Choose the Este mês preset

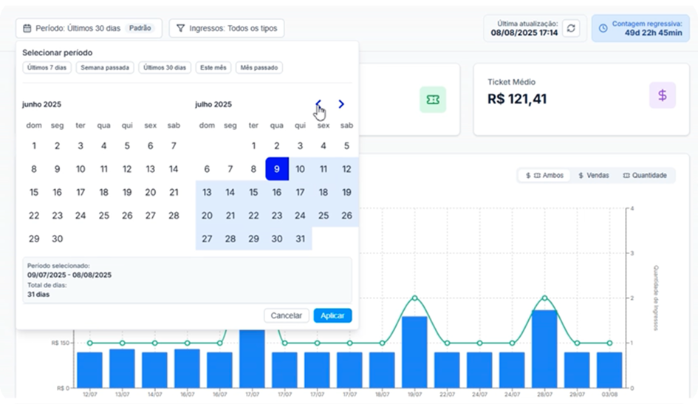[x=213, y=68]
